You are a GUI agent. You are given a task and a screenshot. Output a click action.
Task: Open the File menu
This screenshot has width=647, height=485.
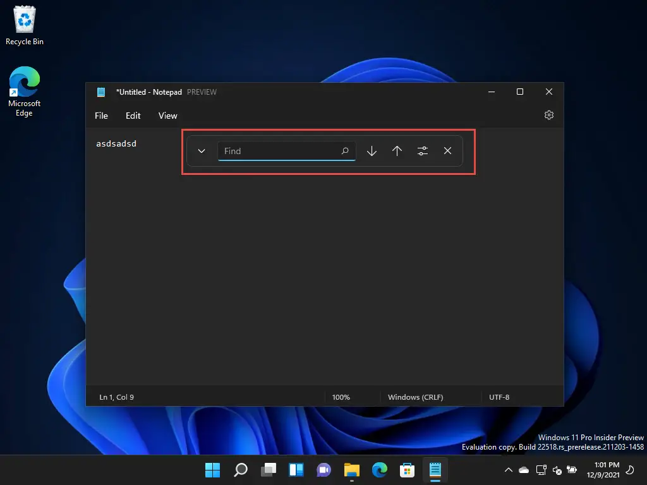tap(101, 116)
